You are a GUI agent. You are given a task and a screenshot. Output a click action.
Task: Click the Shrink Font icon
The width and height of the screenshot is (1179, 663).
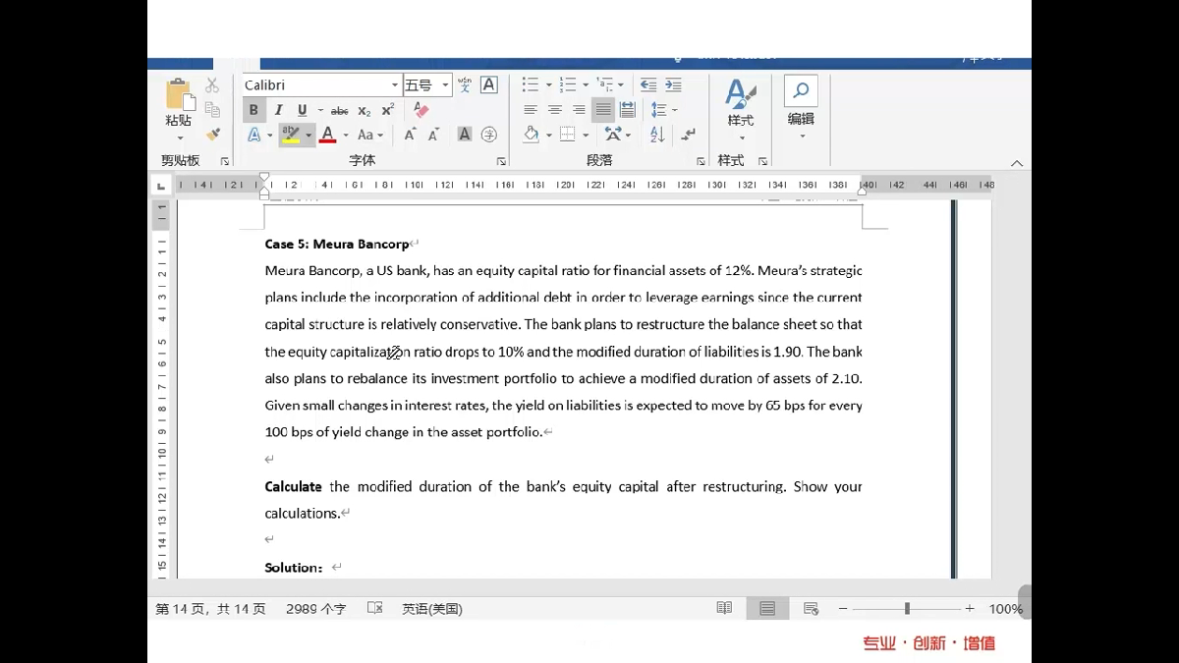point(433,135)
